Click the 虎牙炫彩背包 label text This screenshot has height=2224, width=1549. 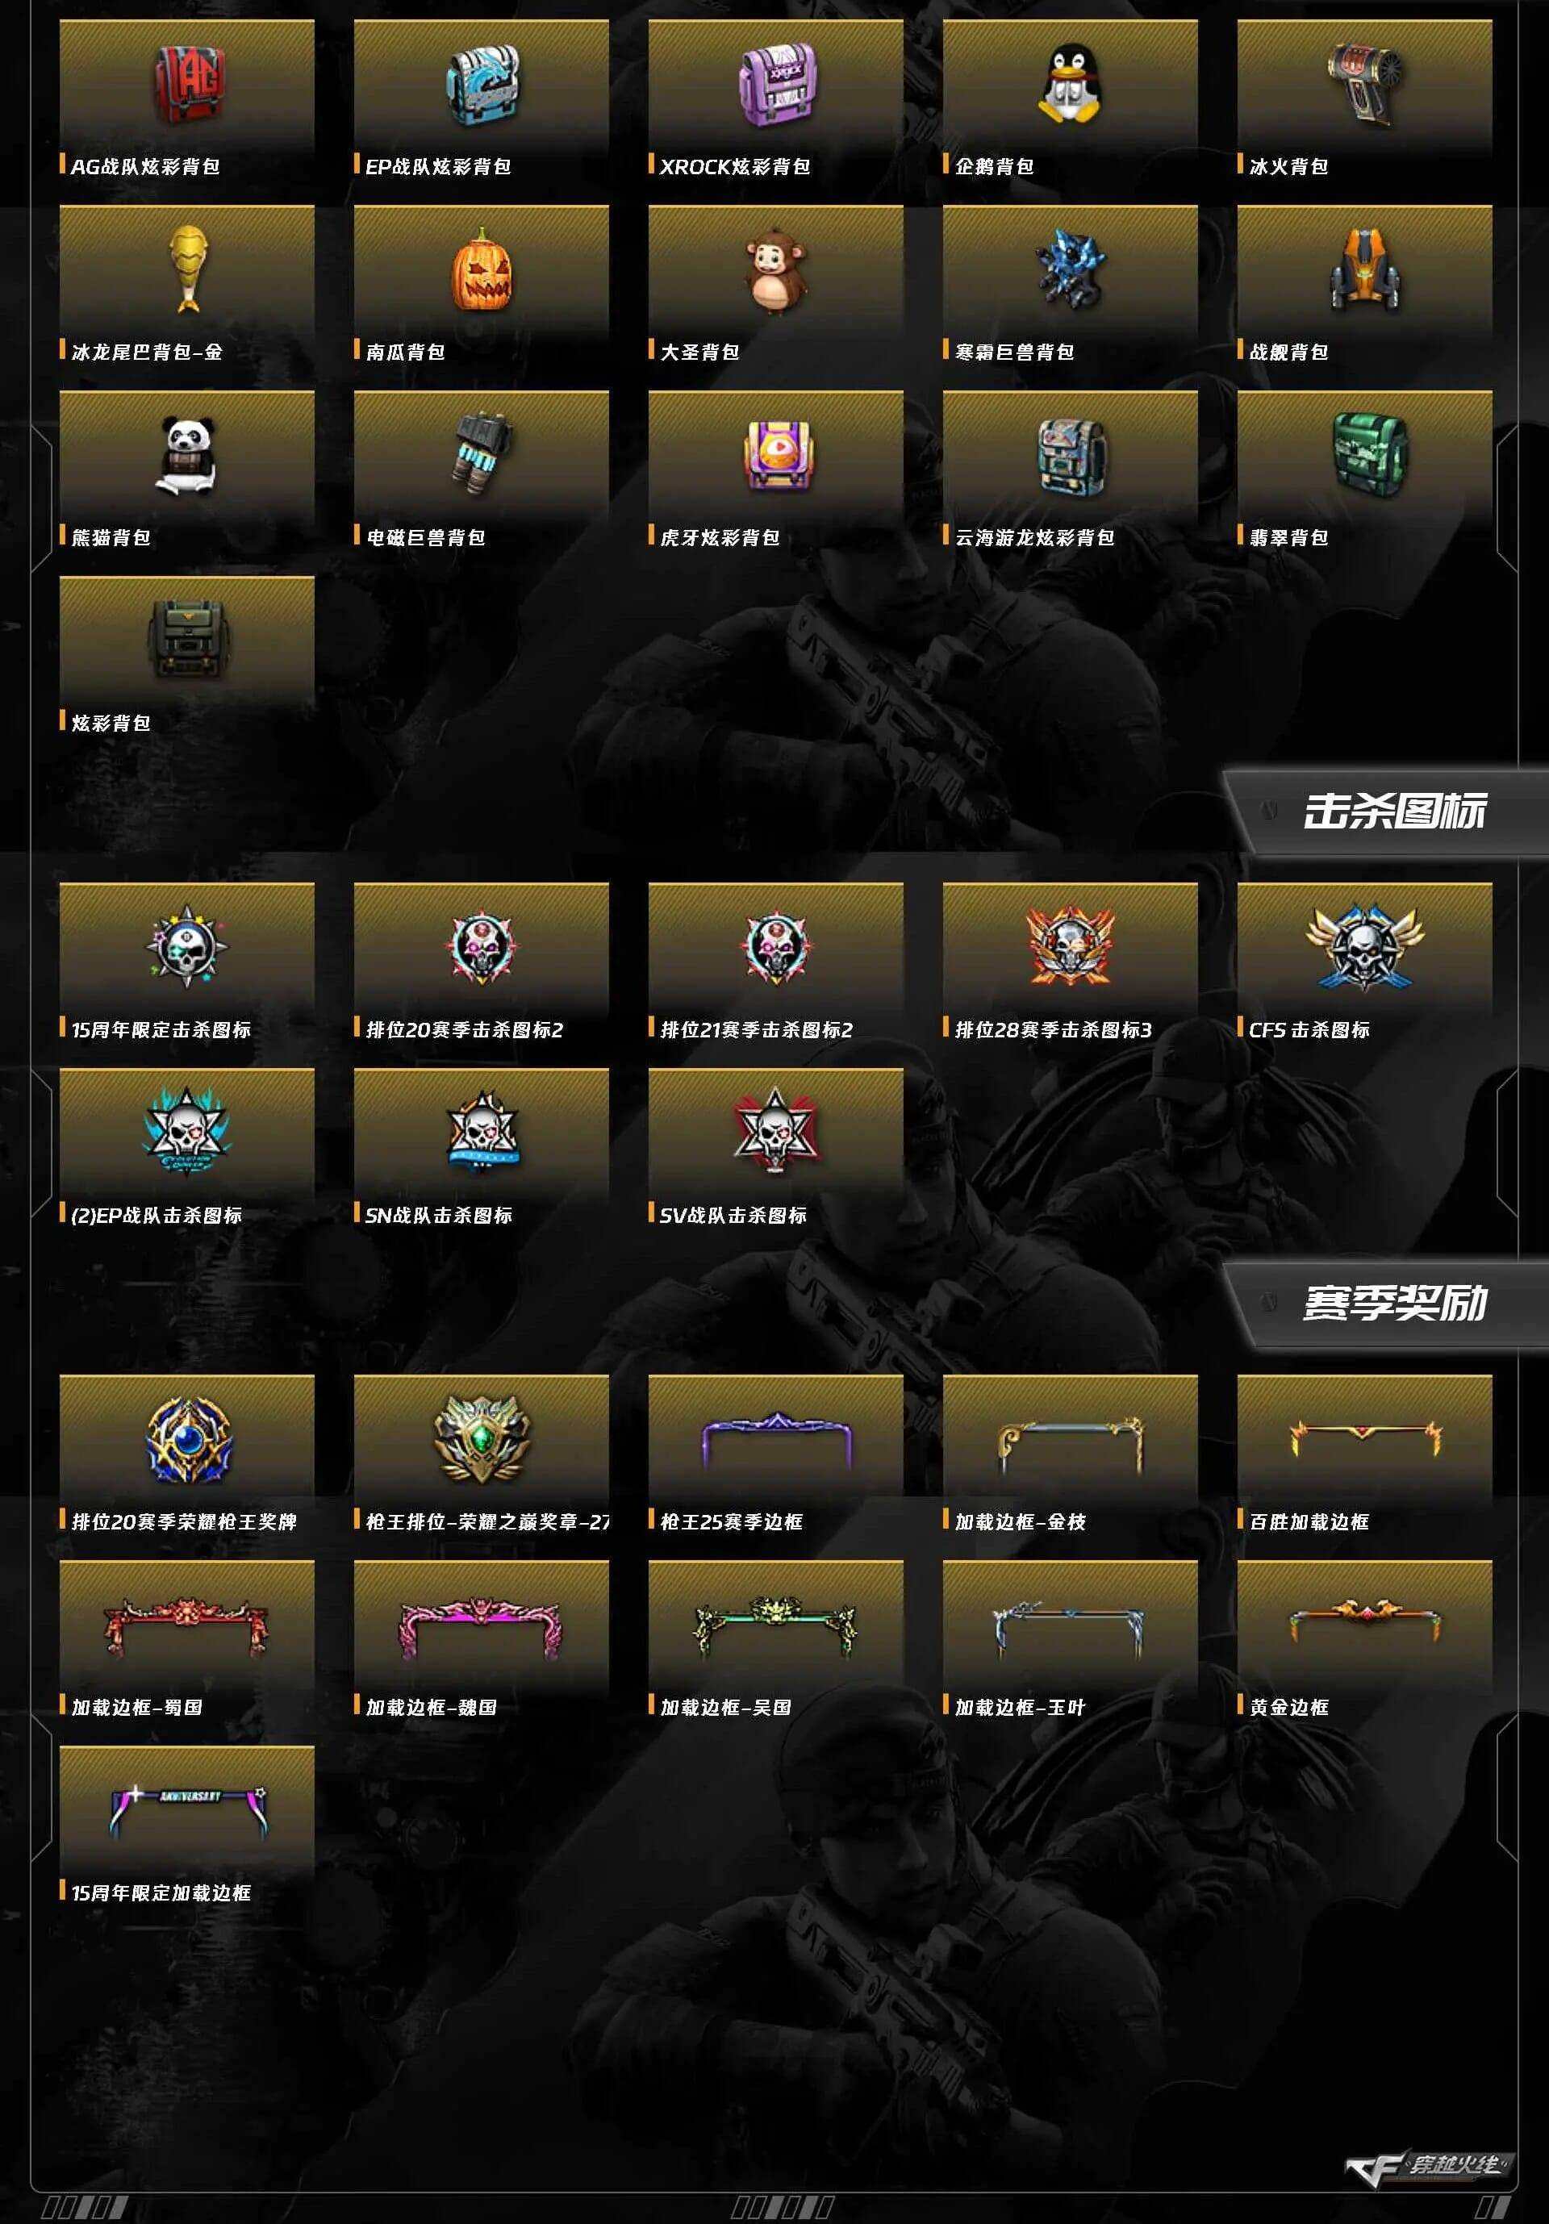[720, 537]
